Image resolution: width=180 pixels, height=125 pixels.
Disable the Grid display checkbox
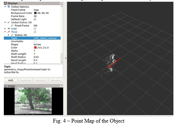coord(35,28)
